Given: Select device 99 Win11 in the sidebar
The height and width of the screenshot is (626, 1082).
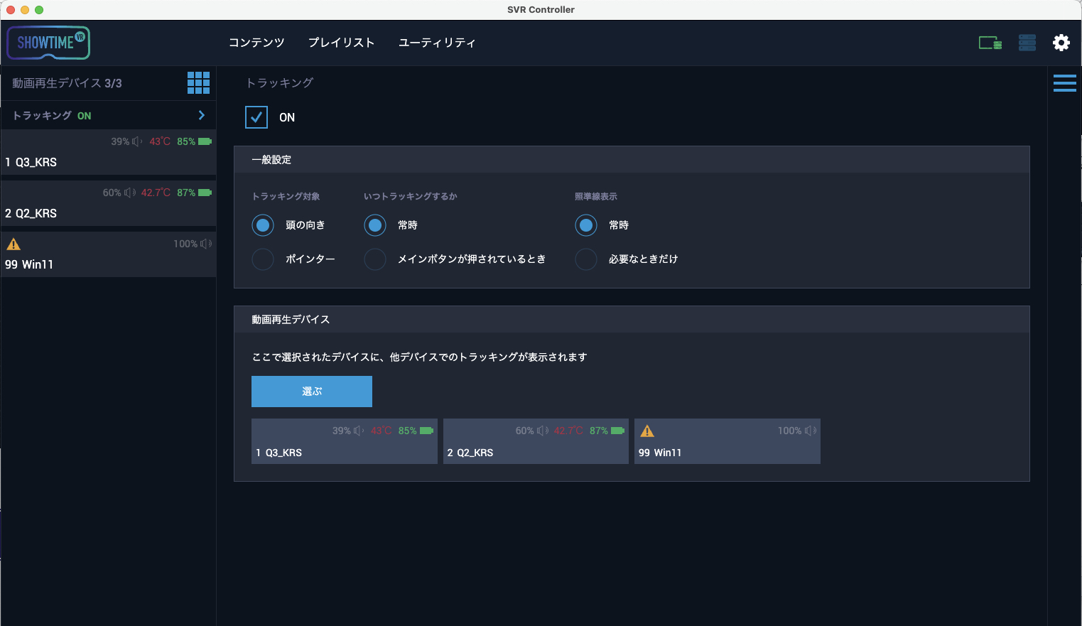Looking at the screenshot, I should click(109, 254).
